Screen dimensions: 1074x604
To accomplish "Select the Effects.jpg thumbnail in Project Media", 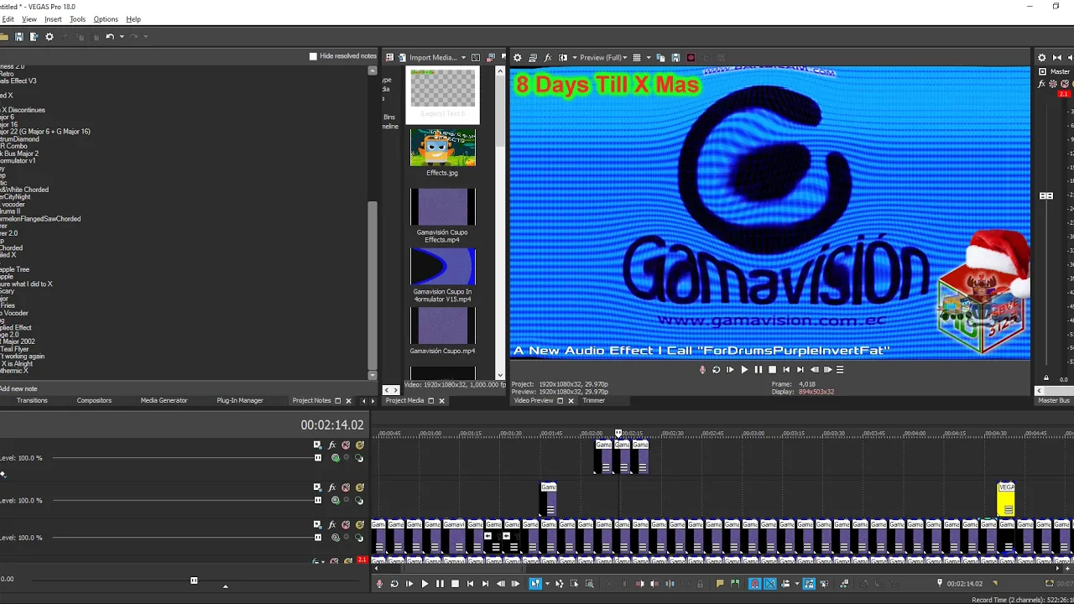I will point(443,148).
